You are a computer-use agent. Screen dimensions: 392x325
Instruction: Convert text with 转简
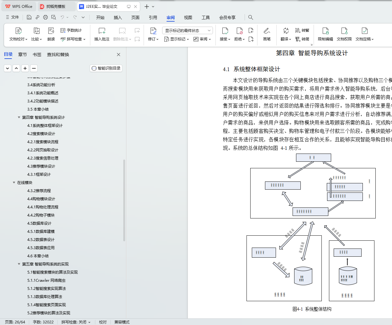click(x=302, y=39)
